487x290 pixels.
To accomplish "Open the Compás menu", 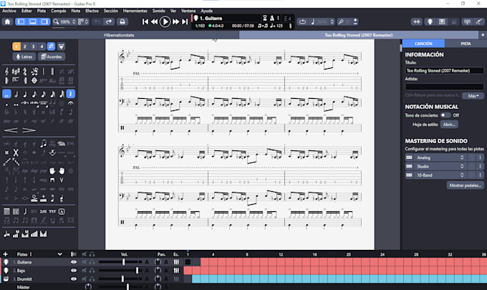I will tap(59, 11).
